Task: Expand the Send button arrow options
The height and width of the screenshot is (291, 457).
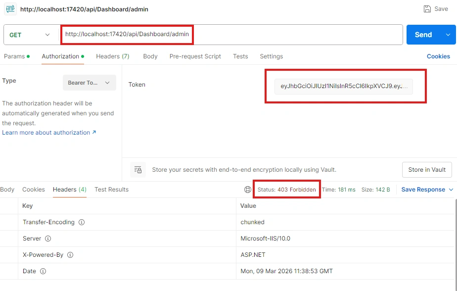Action: click(x=448, y=35)
